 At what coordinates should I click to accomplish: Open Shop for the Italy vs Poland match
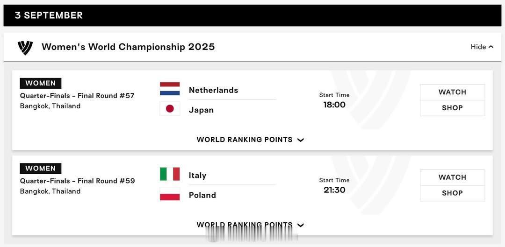(452, 193)
